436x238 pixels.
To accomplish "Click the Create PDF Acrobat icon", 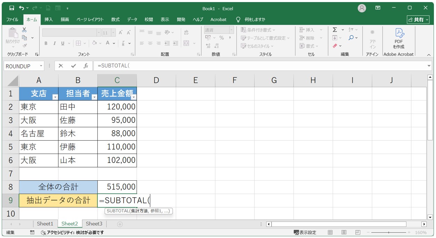I will (398, 33).
